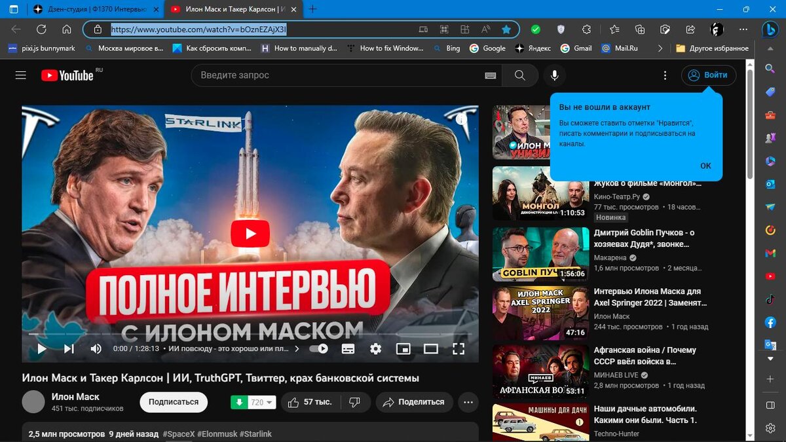Open browser extensions puzzle icon

587,29
